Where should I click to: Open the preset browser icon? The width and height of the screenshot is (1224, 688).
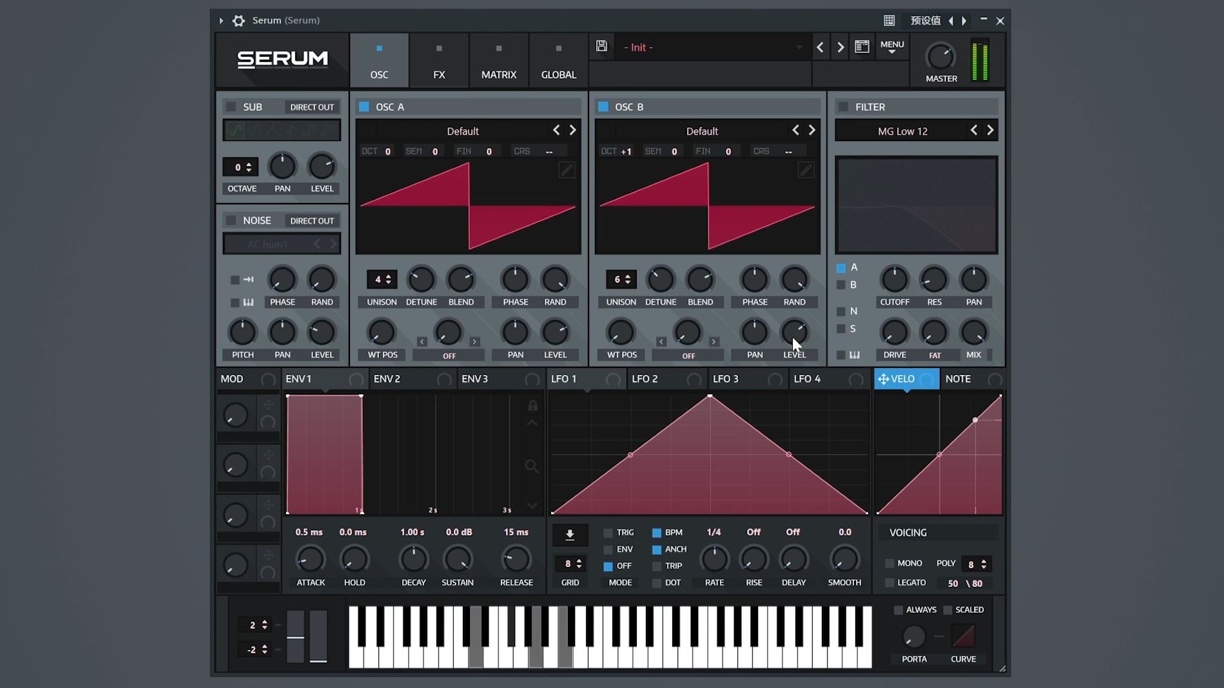(862, 47)
